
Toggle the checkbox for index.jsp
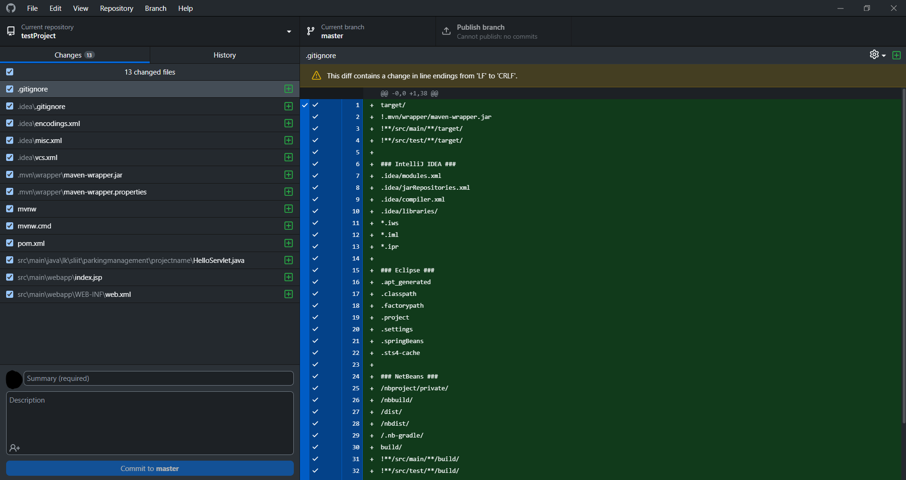click(x=10, y=277)
